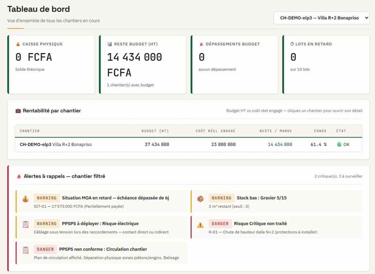Click the 'Solde théorique' text
375x274 pixels.
point(30,69)
